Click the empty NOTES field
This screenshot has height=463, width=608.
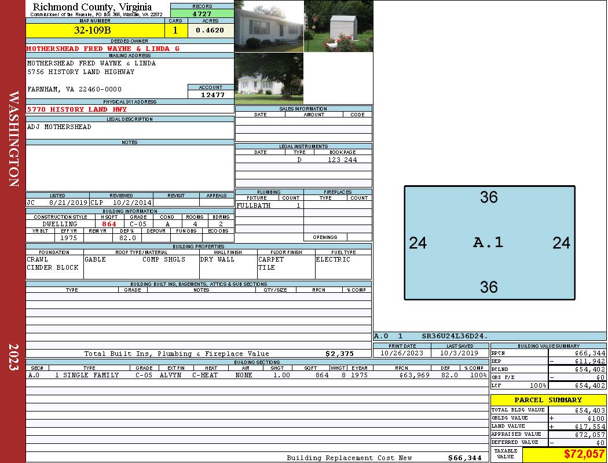pos(130,168)
